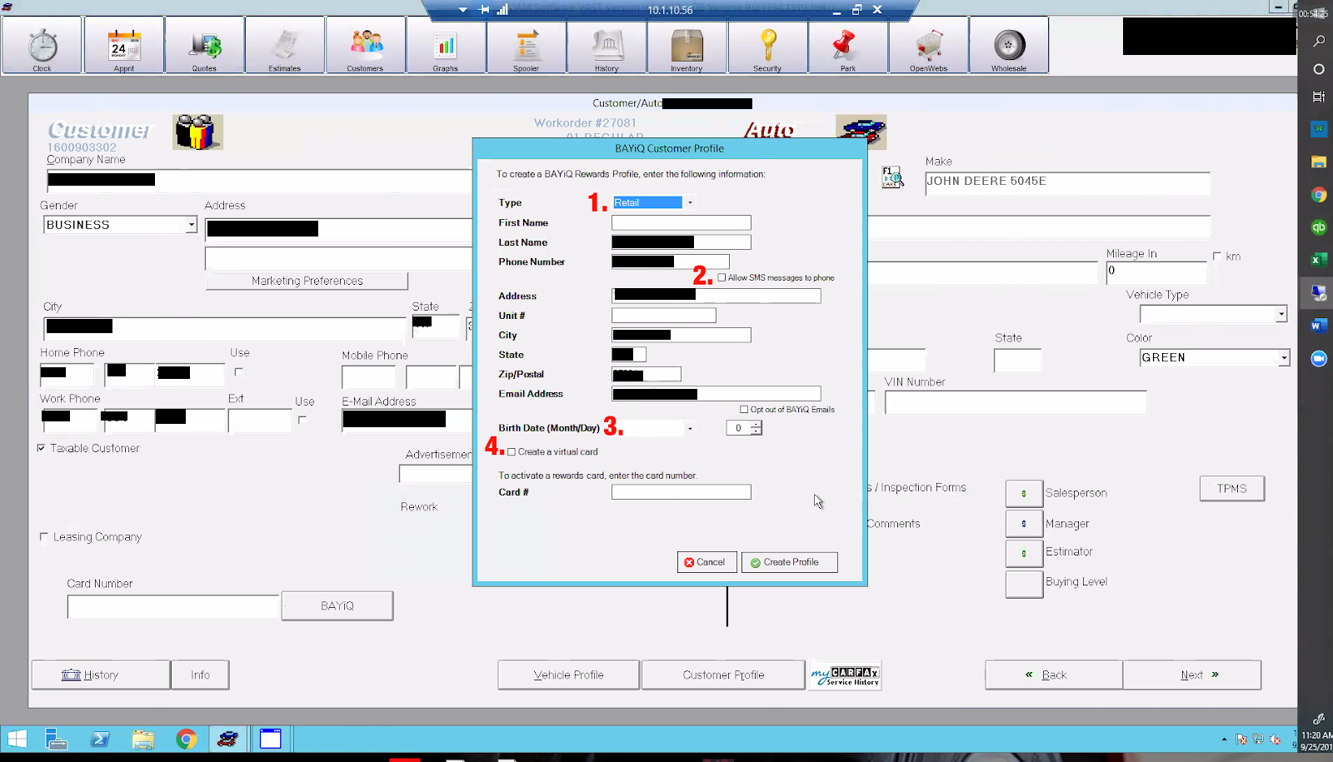Open the Clock toolbar icon

(x=42, y=46)
